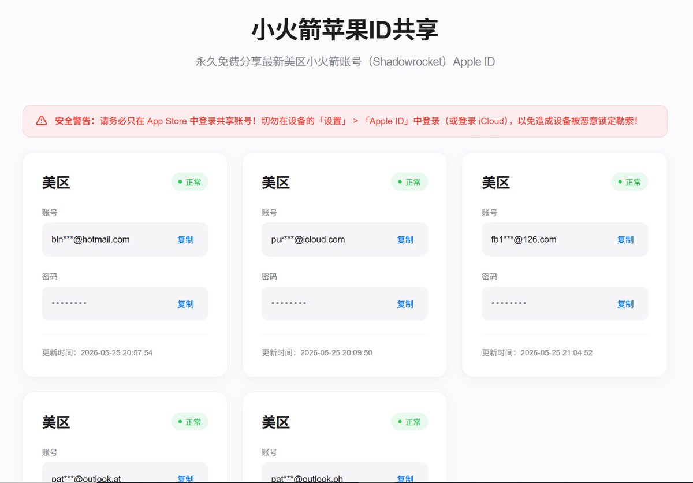This screenshot has width=693, height=483.
Task: Click the 账号 label above bln***@hotmail.com
Action: [50, 213]
